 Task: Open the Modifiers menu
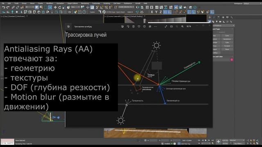tap(50, 3)
